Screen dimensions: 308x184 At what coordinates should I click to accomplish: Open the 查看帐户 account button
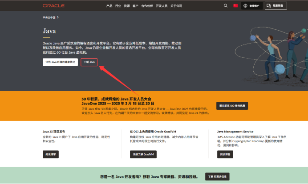[x=252, y=6]
